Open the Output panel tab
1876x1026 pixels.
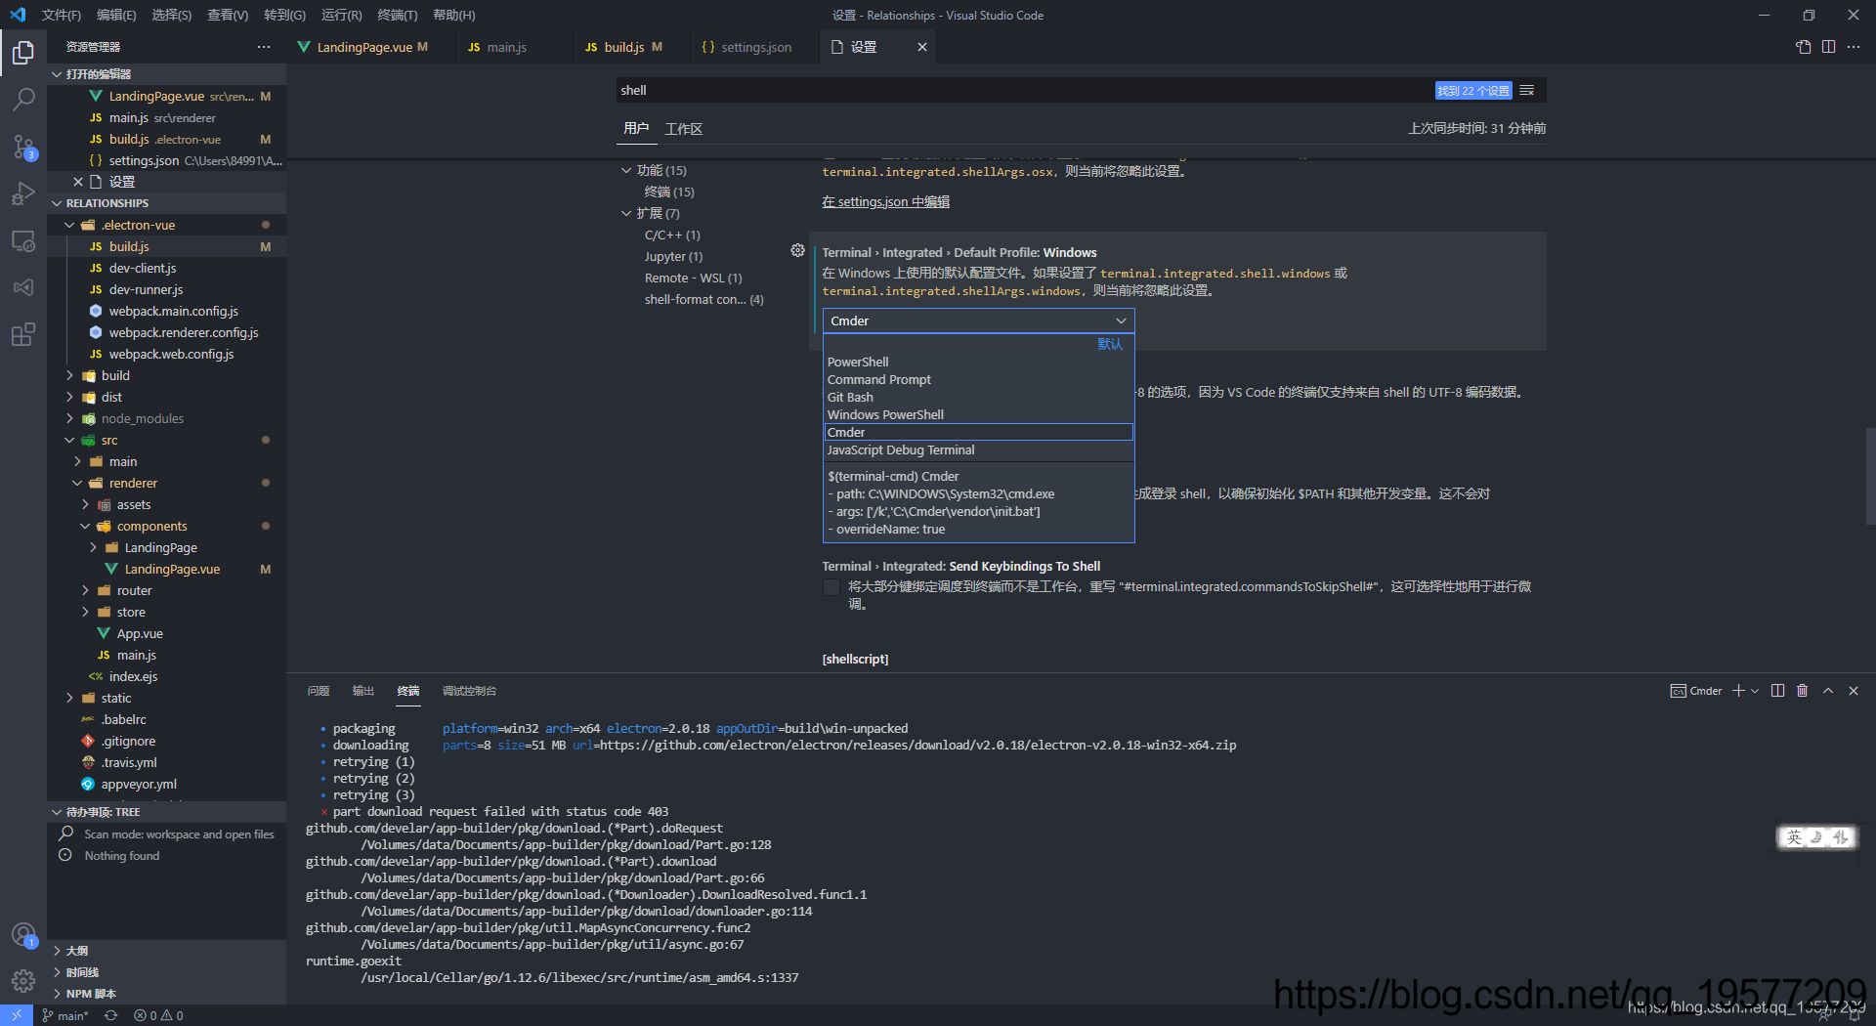pyautogui.click(x=363, y=691)
